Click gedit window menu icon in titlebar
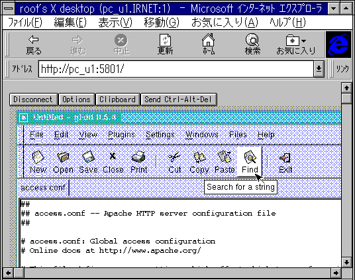 click(24, 117)
